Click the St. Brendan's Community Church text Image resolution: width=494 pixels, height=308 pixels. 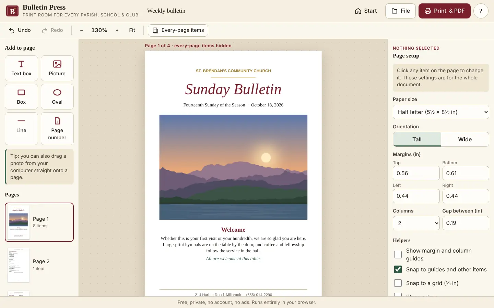click(x=233, y=71)
